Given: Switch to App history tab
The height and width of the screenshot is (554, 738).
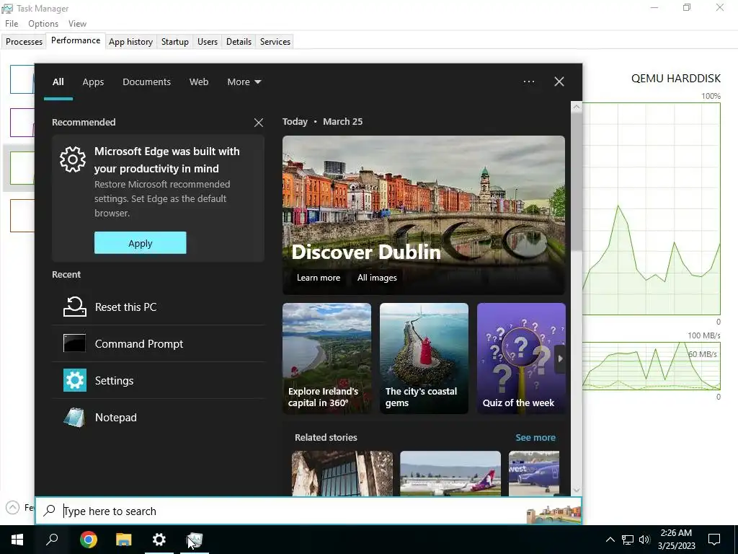Looking at the screenshot, I should coord(131,41).
